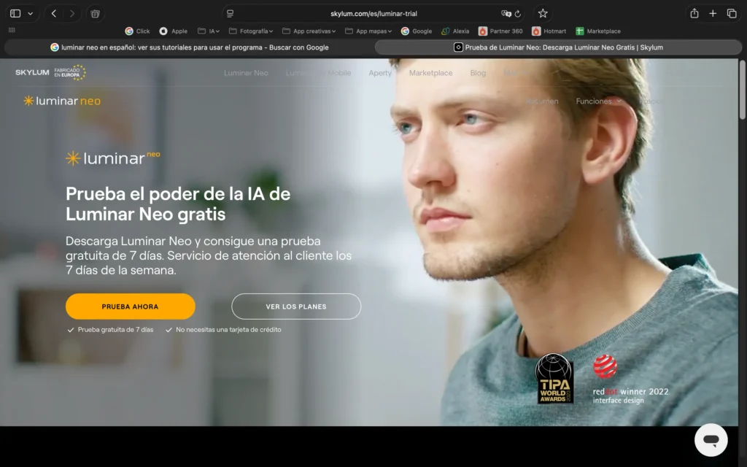This screenshot has height=467, width=747.
Task: Reload the page with the refresh icon
Action: coord(518,13)
